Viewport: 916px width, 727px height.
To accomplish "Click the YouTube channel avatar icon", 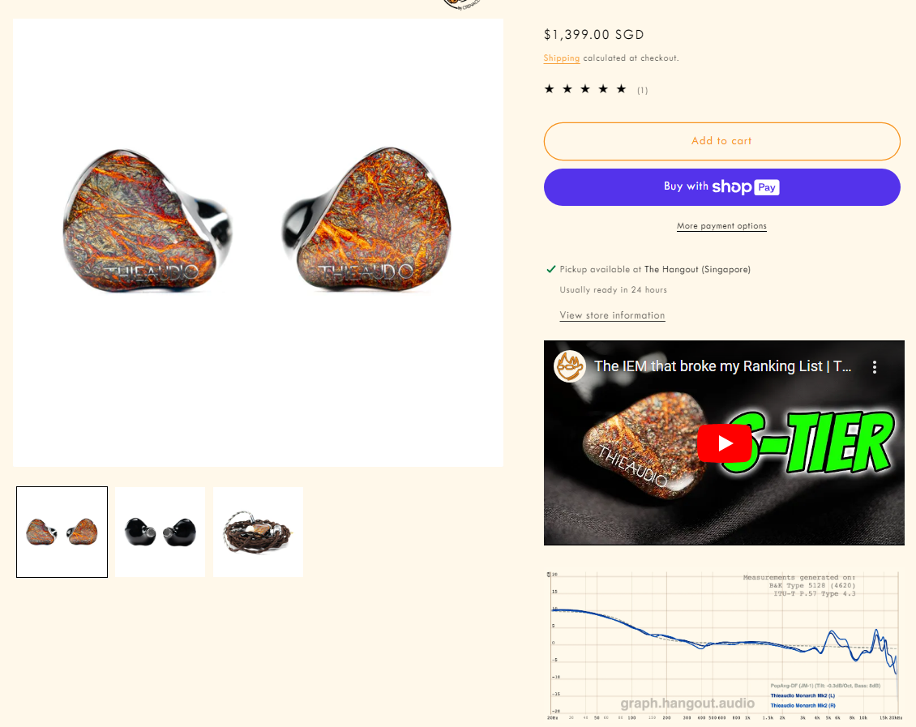I will coord(570,366).
